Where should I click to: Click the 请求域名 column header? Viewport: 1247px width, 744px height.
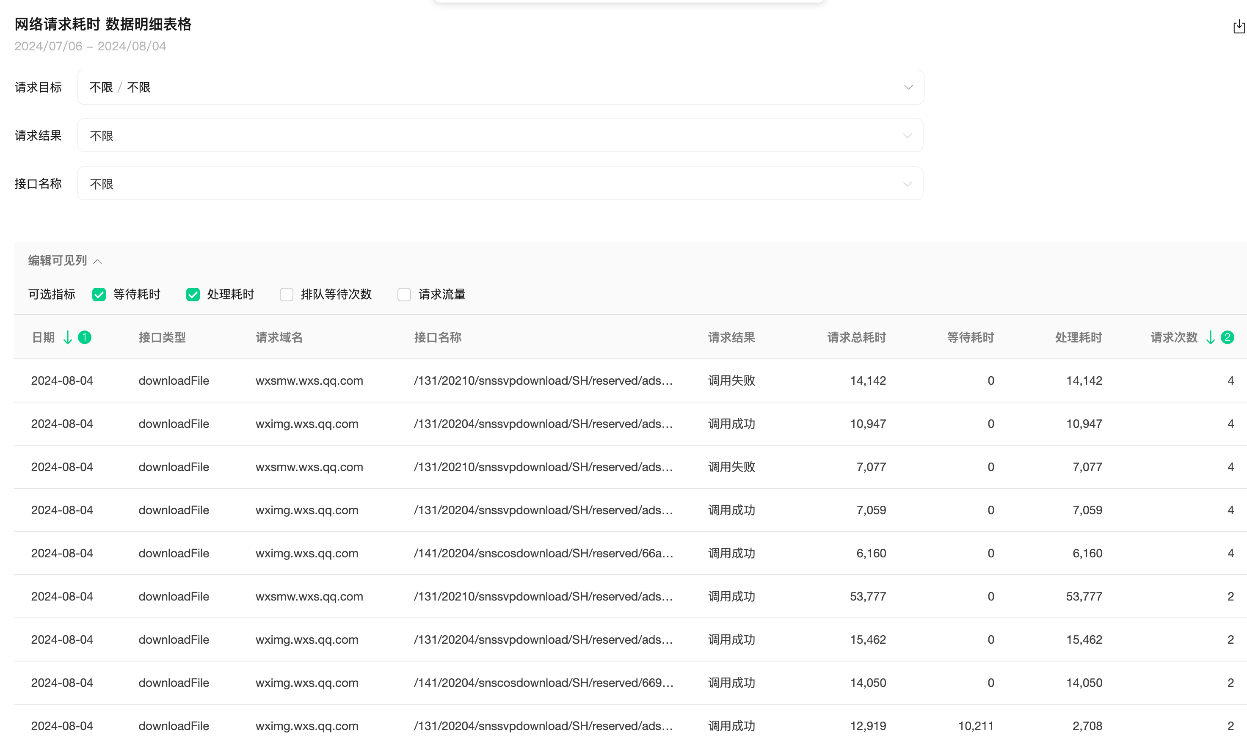[x=279, y=337]
